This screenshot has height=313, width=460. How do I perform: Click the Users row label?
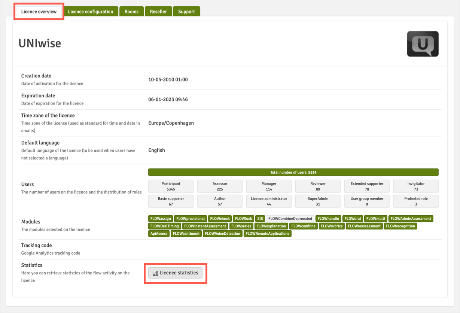[28, 184]
